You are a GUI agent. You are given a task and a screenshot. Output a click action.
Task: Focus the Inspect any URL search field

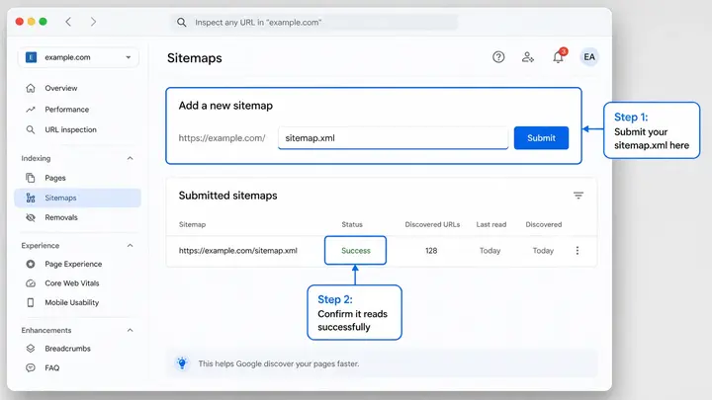pos(313,22)
